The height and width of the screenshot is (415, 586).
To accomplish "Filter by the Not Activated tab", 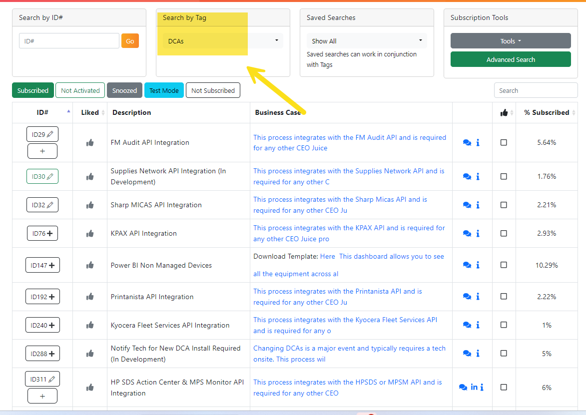I will pyautogui.click(x=80, y=90).
